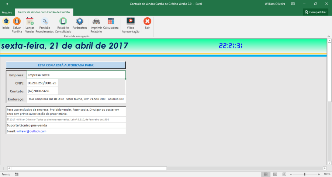Image resolution: width=332 pixels, height=177 pixels.
Task: Click the 'ESTA COPIA ESTÁ AUTORIZADA PARA' header
Action: click(x=66, y=65)
